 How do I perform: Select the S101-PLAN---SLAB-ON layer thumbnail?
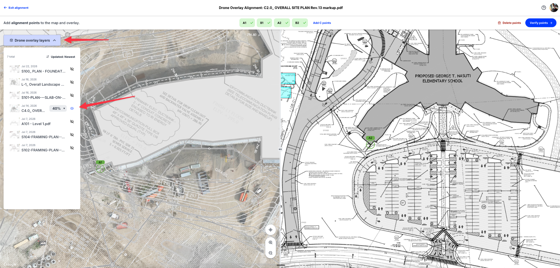click(x=14, y=95)
